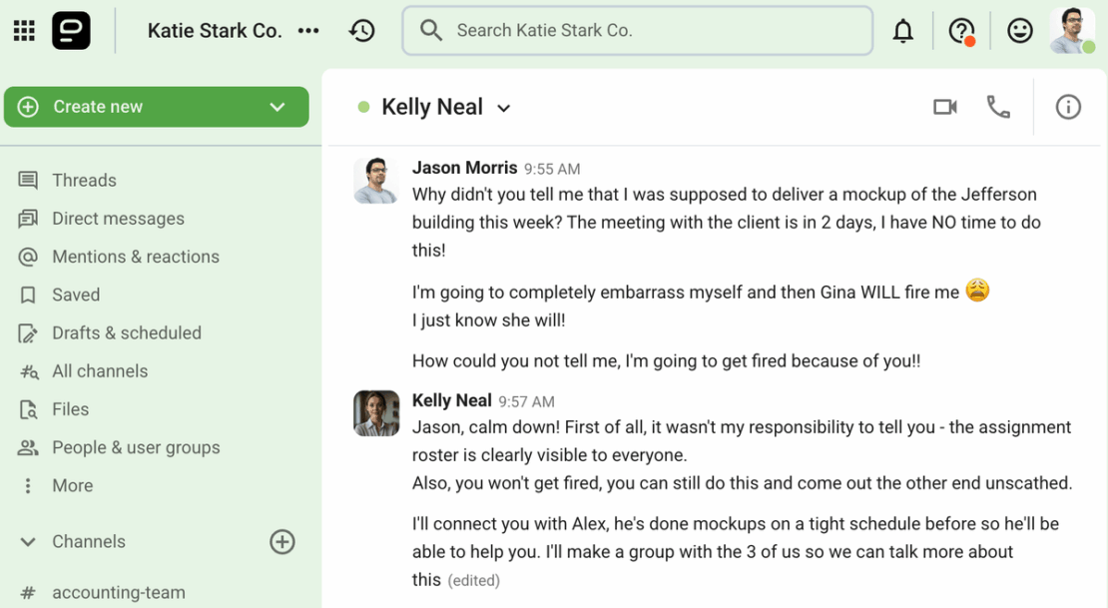Open the notifications bell
The width and height of the screenshot is (1108, 608).
click(902, 30)
